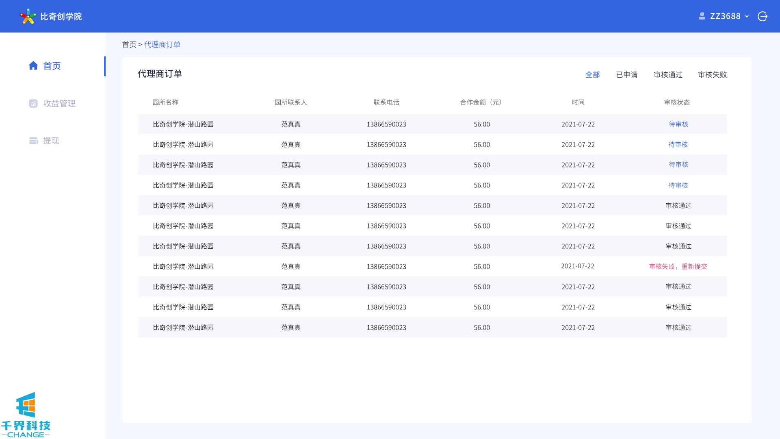780x439 pixels.
Task: Click the 比奇创学院 star logo
Action: pyautogui.click(x=28, y=16)
